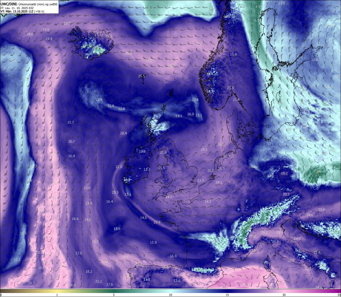Click the 22.0 value west of Ireland
Viewport: 341px width, 297px height.
119,167
